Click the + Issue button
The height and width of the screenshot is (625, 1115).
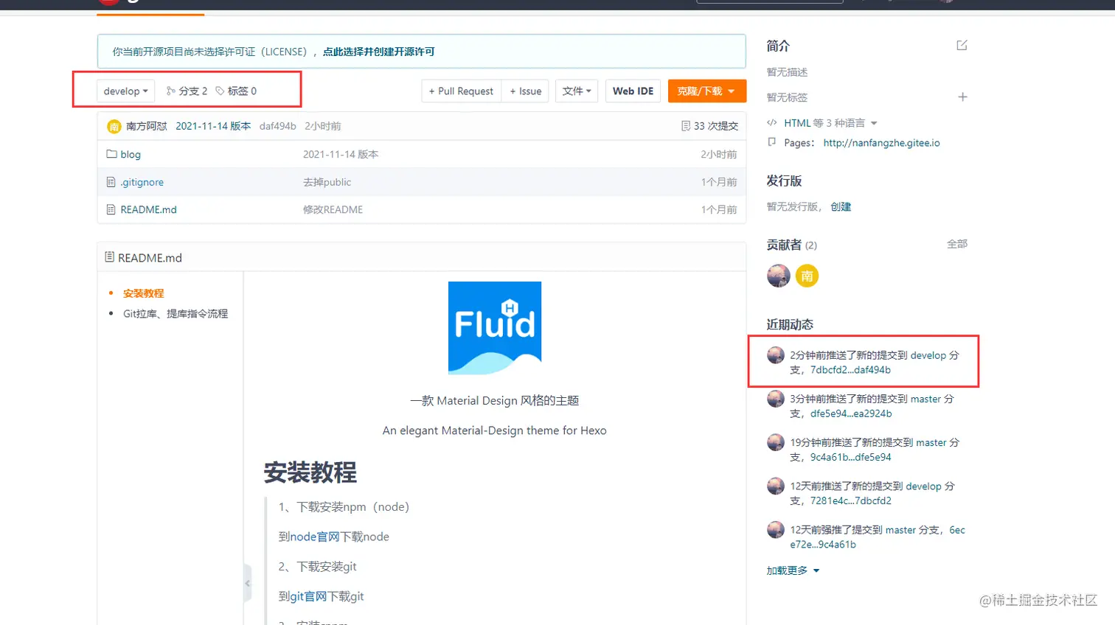coord(525,91)
